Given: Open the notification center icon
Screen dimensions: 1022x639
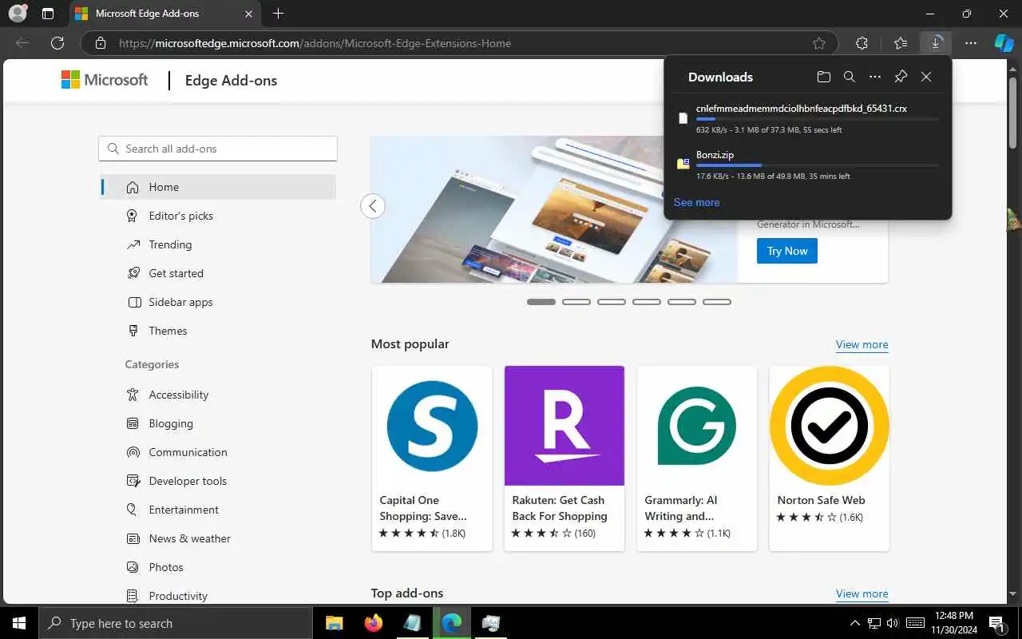Looking at the screenshot, I should 996,623.
